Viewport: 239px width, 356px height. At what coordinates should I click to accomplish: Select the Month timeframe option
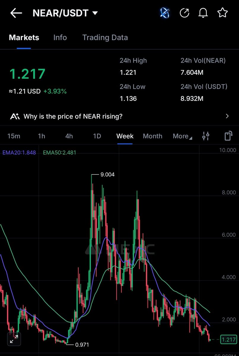[x=152, y=136]
